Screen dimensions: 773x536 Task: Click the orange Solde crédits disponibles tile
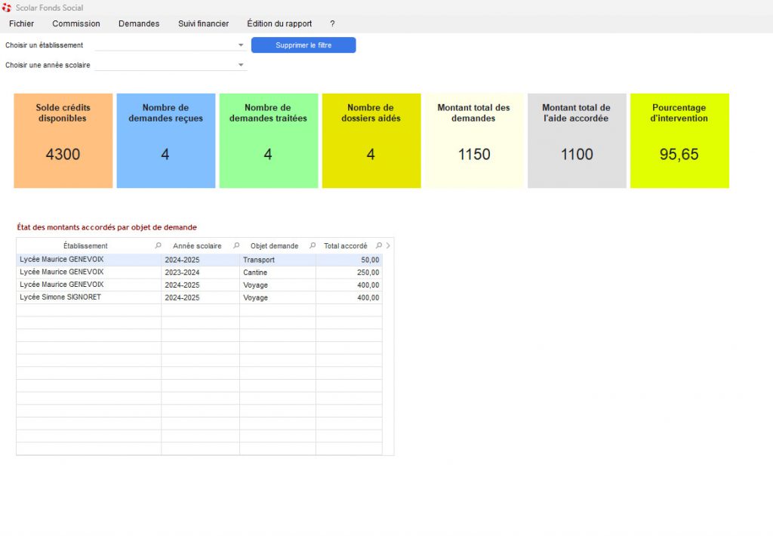[63, 140]
